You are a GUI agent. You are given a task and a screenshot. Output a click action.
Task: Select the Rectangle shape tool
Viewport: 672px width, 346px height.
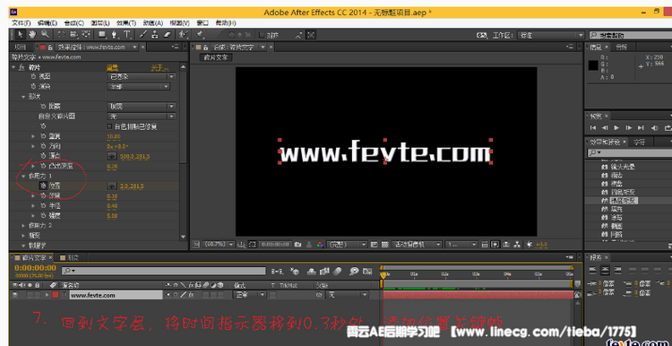[x=102, y=34]
